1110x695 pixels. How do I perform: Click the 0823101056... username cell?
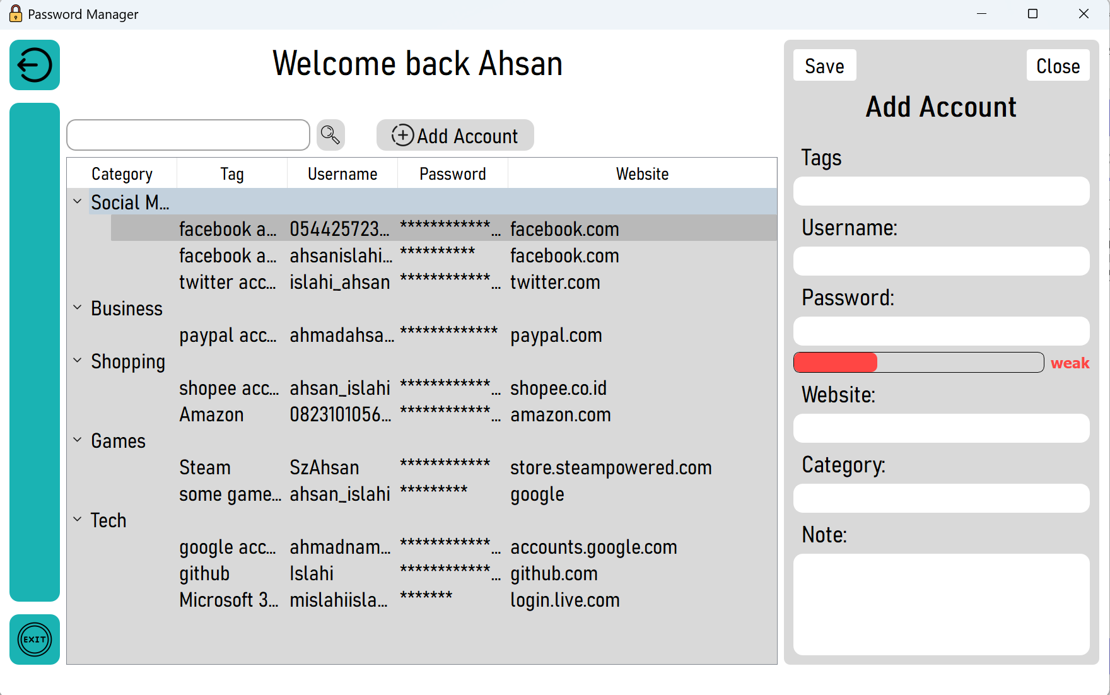(x=341, y=414)
